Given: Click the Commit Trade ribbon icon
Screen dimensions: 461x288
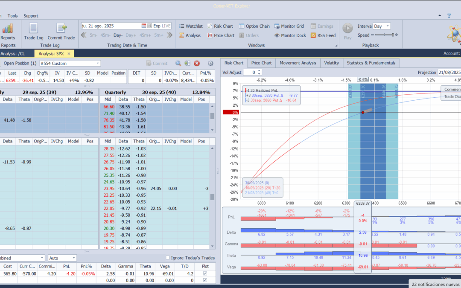Looking at the screenshot, I should point(61,28).
